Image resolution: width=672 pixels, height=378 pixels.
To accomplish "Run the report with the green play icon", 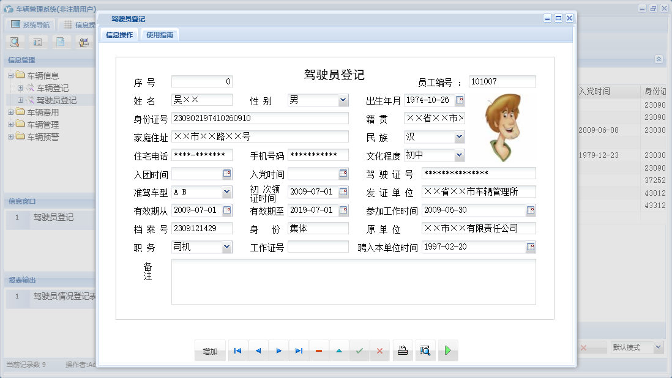I will 449,350.
